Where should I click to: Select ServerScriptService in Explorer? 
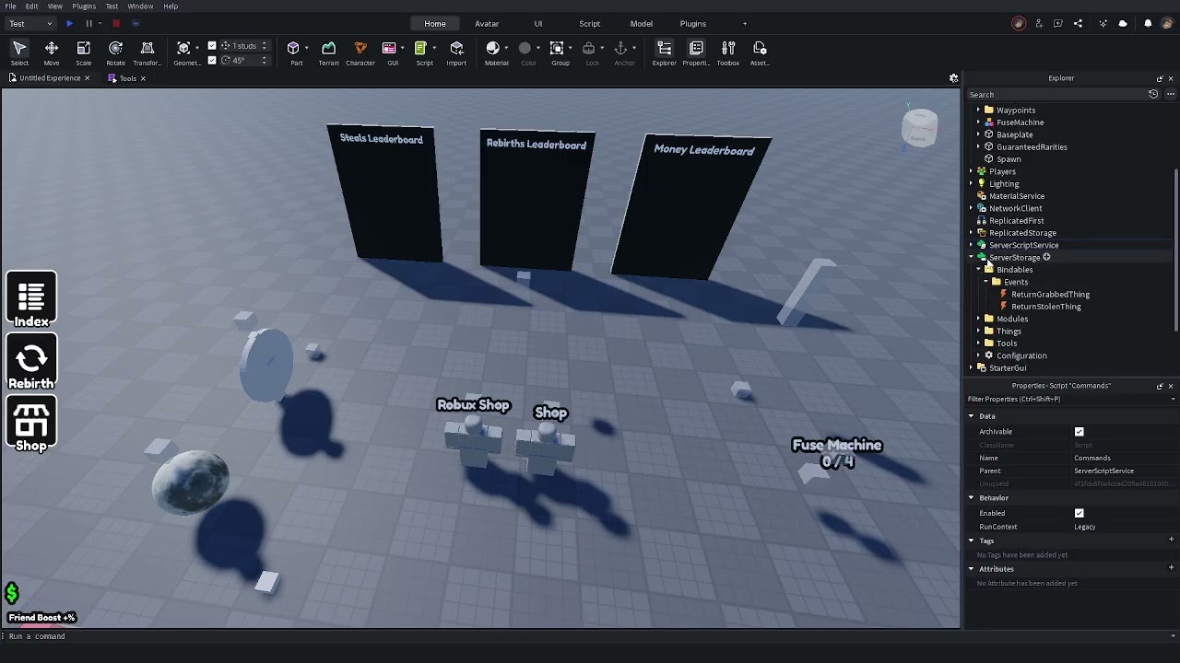pyautogui.click(x=1023, y=246)
